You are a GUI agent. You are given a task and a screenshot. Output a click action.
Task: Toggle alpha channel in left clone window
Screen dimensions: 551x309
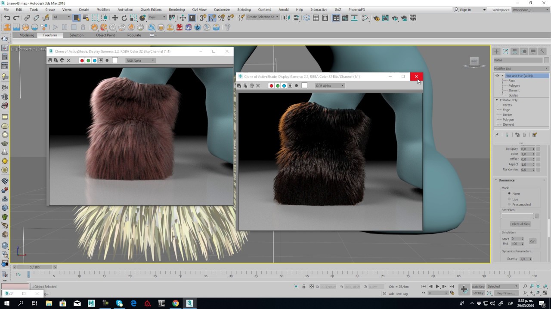tap(101, 61)
